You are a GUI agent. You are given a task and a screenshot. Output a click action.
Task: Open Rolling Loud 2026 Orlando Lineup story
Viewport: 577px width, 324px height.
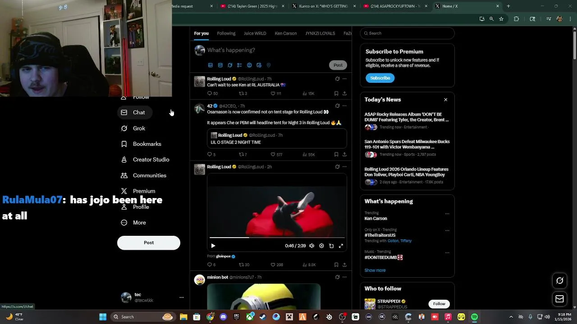pos(407,175)
